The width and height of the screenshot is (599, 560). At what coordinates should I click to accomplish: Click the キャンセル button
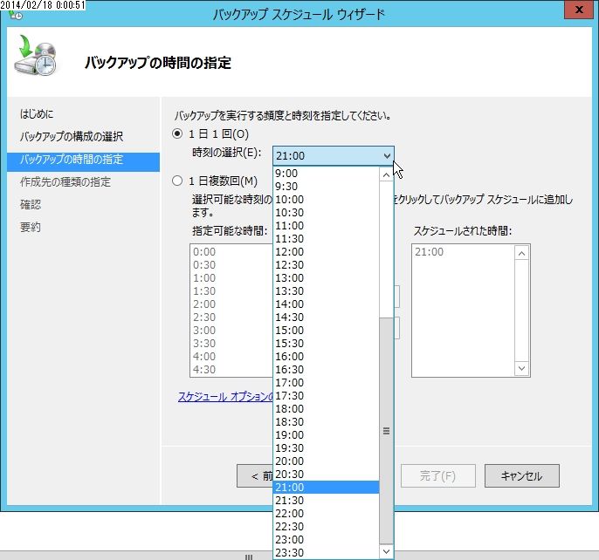pos(522,475)
